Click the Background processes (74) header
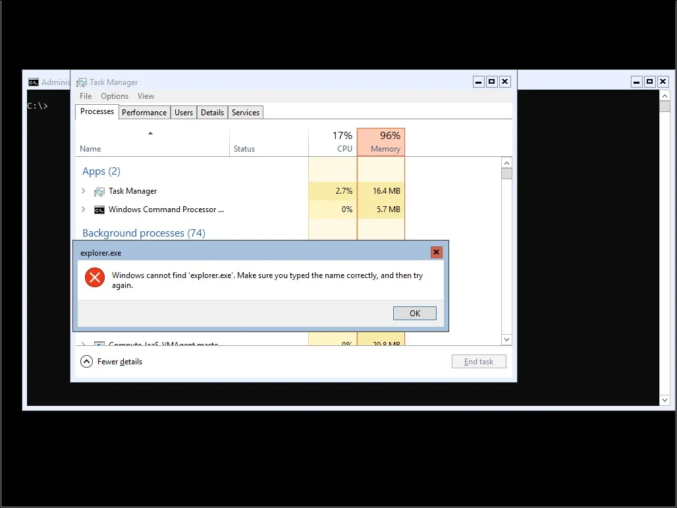This screenshot has height=508, width=677. click(144, 233)
